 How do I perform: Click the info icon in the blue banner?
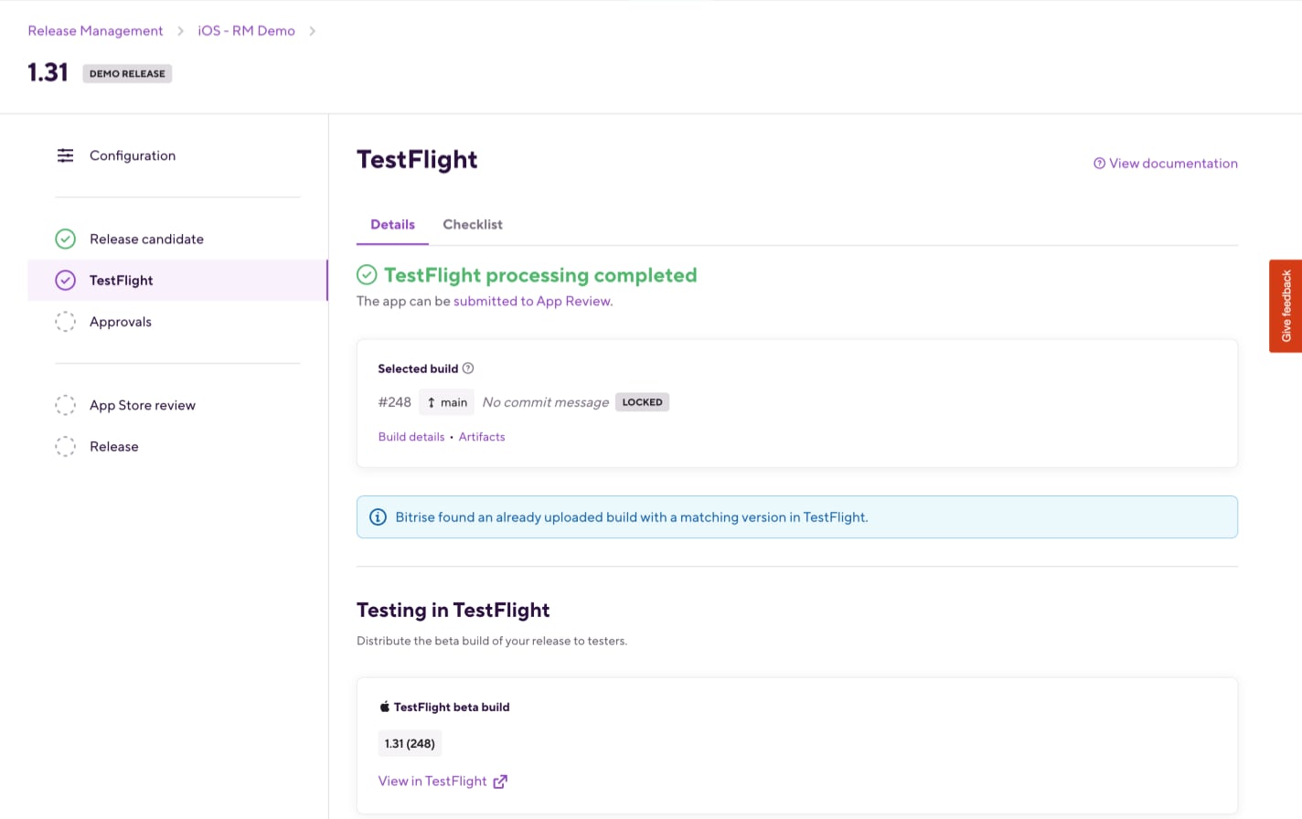(x=378, y=517)
